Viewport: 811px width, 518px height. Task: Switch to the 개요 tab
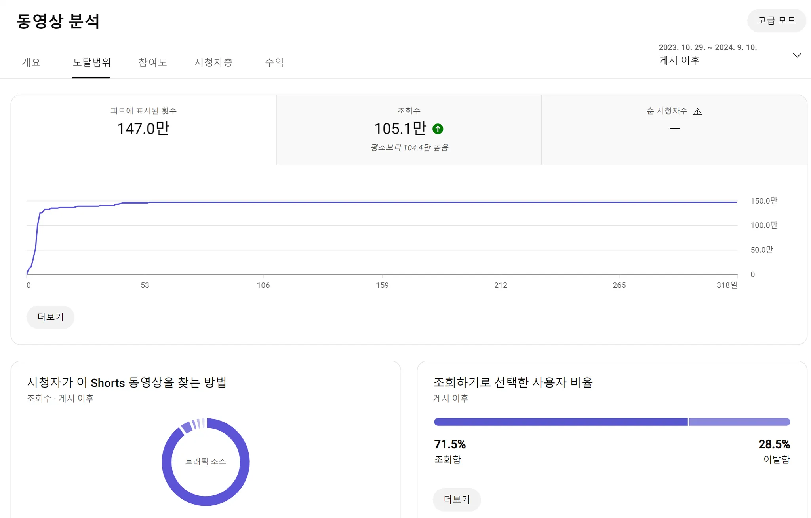point(31,62)
